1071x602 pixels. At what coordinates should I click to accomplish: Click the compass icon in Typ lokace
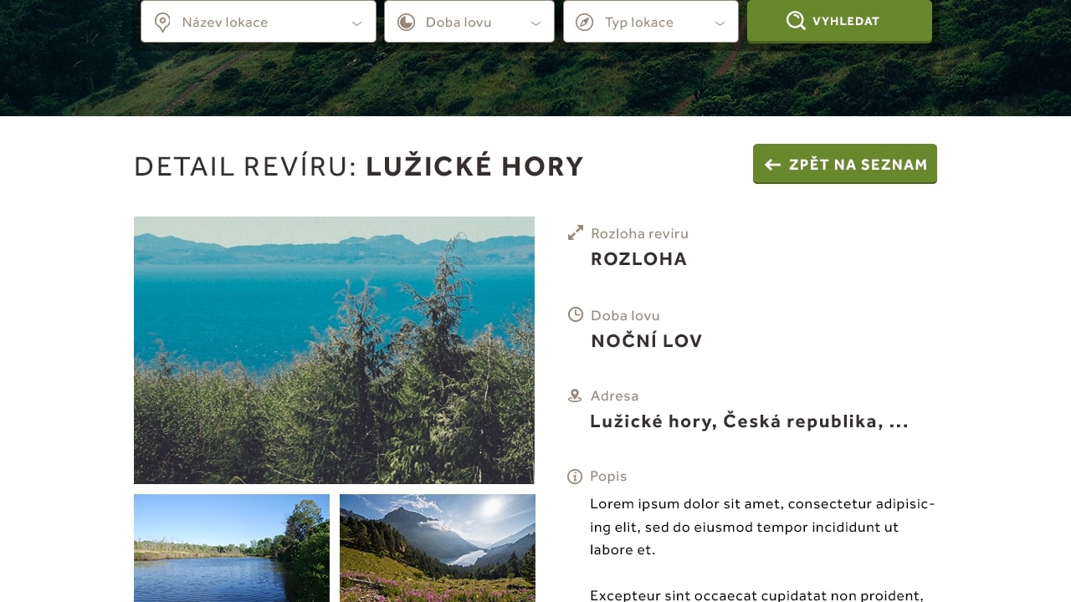[x=585, y=23]
